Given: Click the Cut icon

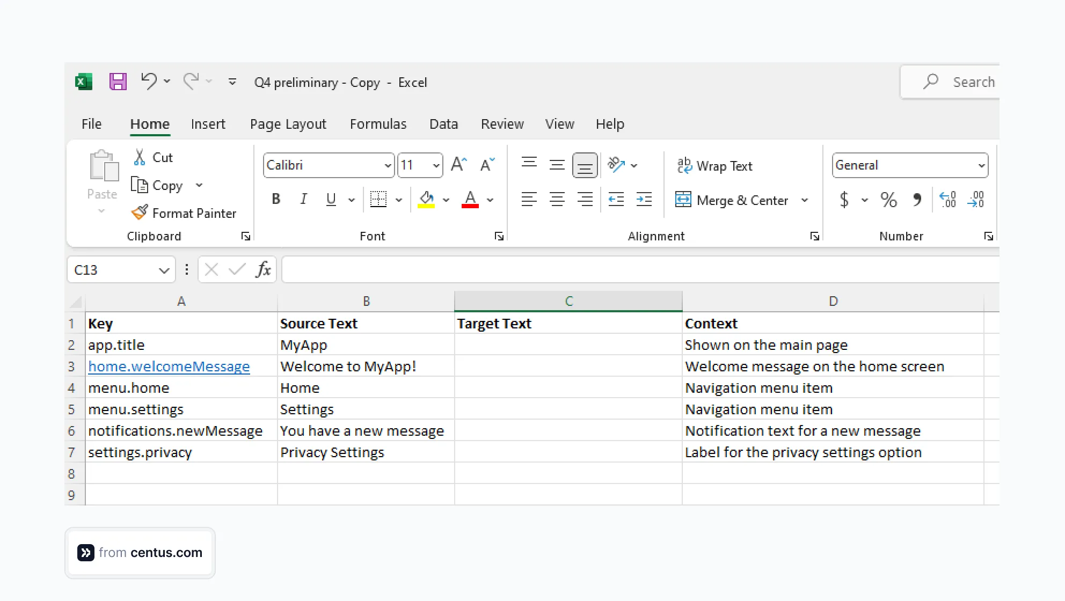Looking at the screenshot, I should pos(138,157).
